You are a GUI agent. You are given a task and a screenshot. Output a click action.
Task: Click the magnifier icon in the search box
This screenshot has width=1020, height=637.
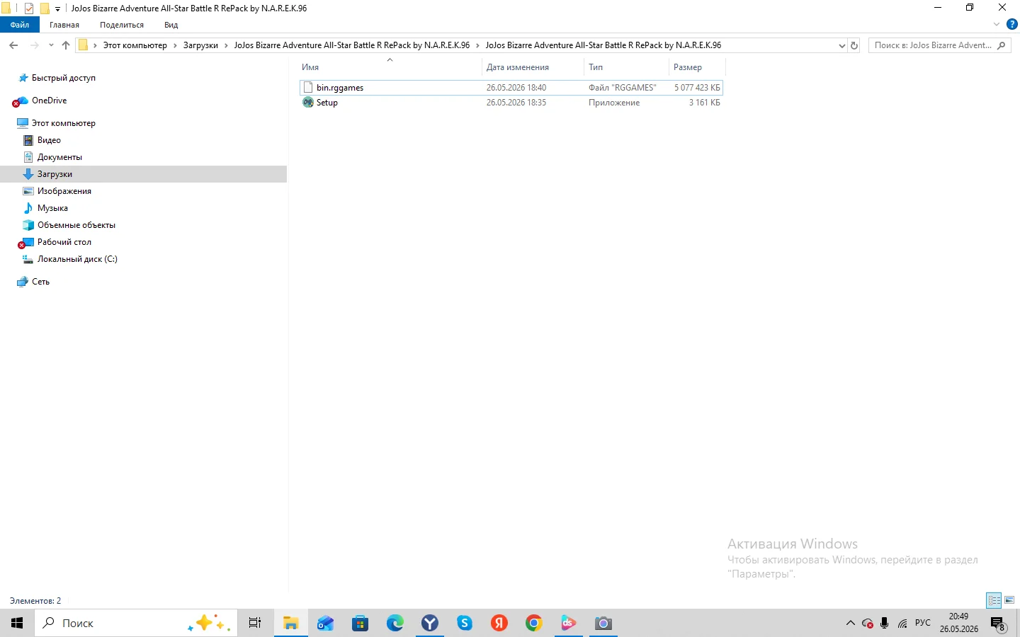point(1002,45)
